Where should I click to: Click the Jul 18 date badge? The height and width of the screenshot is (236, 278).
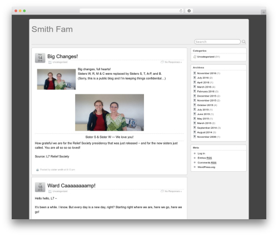coord(40,187)
